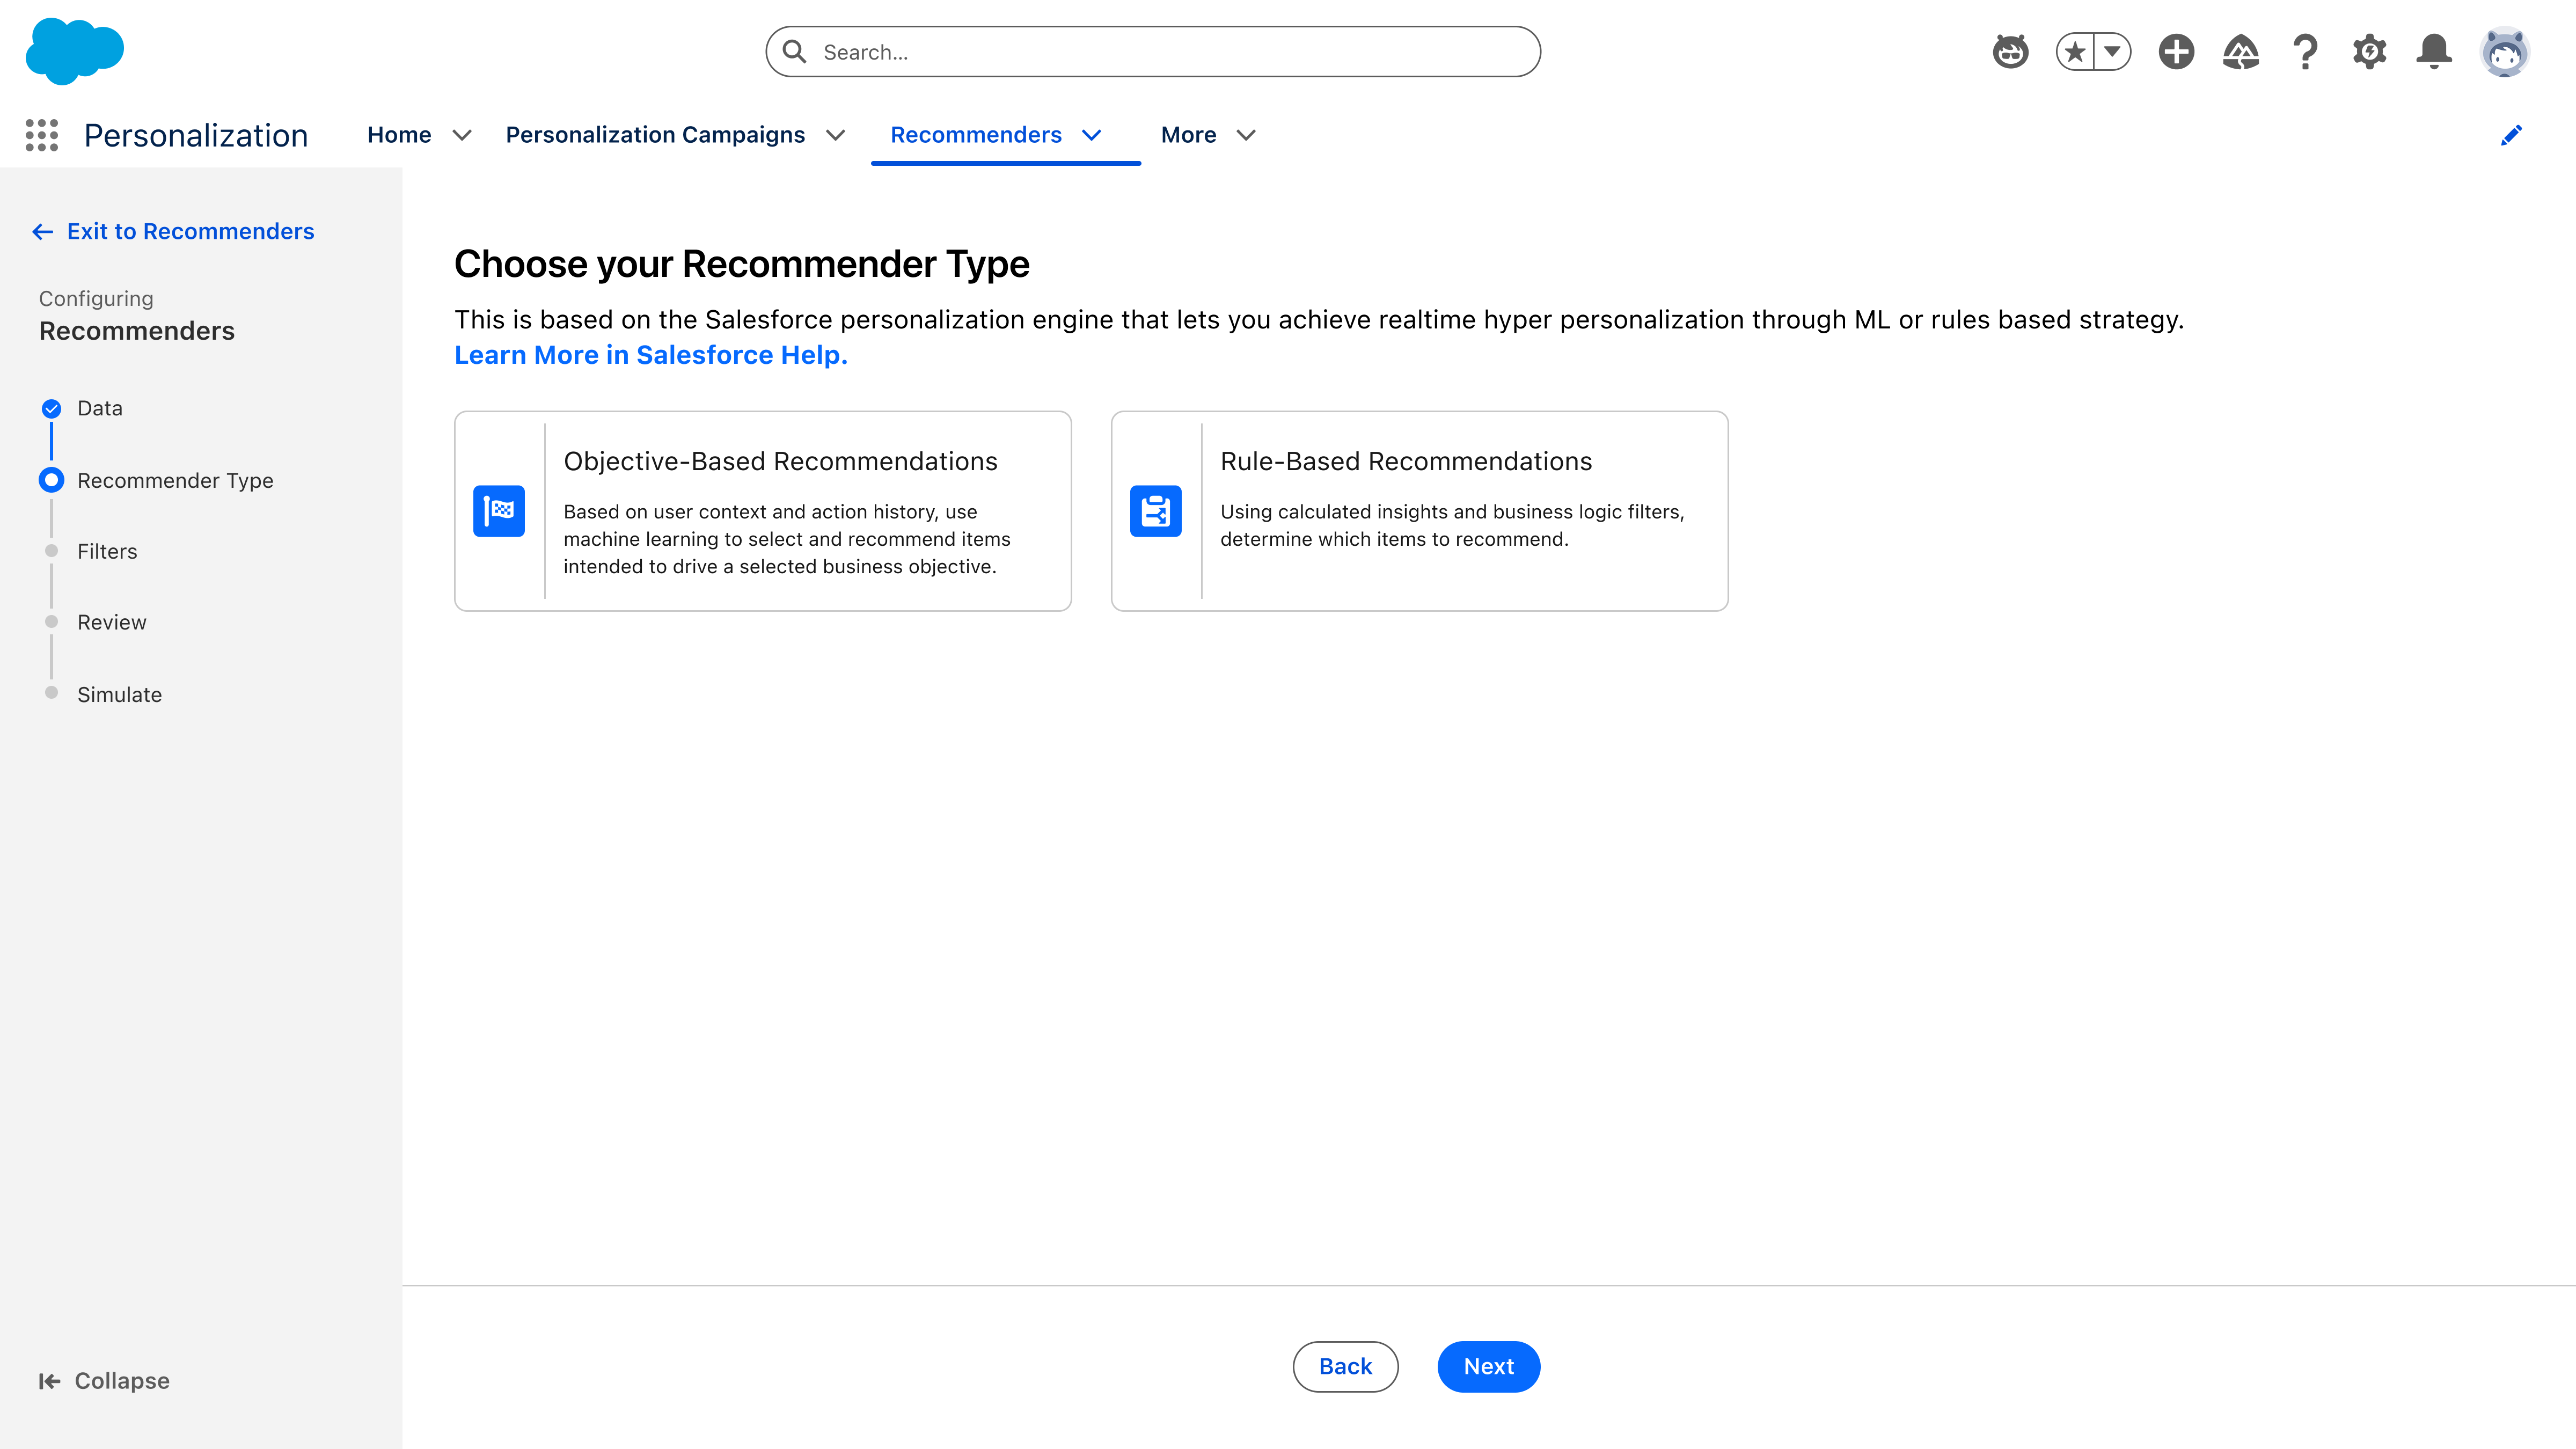Click the Configuring label in sidebar
The image size is (2576, 1449).
96,298
